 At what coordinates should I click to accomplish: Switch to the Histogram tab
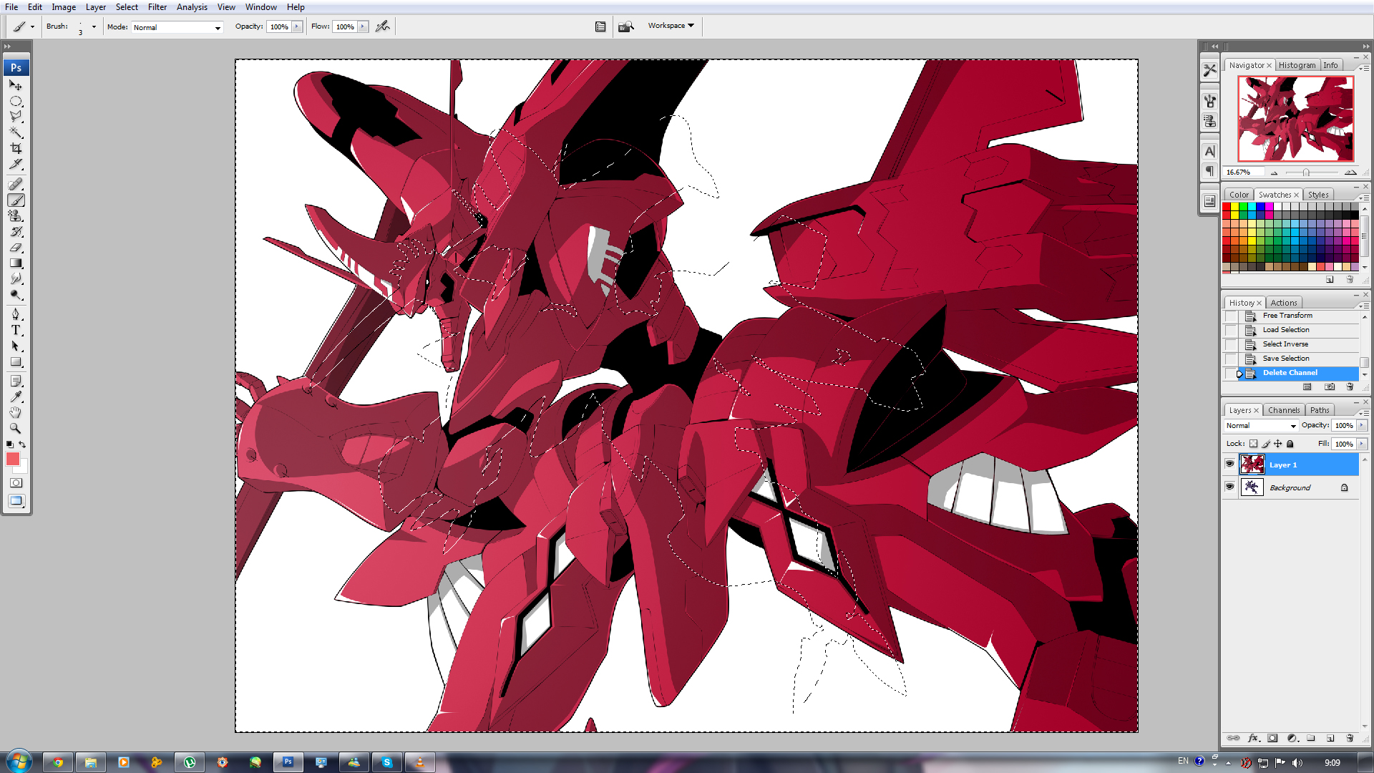tap(1297, 65)
